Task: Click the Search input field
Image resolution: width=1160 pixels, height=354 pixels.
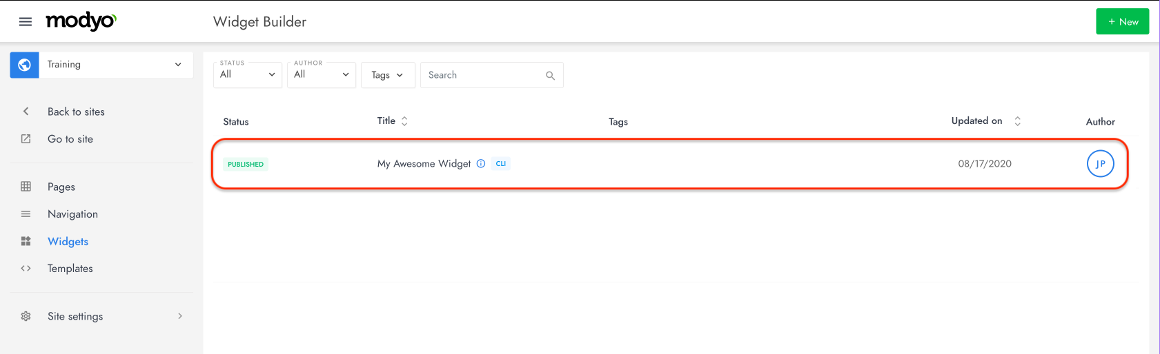Action: click(x=491, y=75)
